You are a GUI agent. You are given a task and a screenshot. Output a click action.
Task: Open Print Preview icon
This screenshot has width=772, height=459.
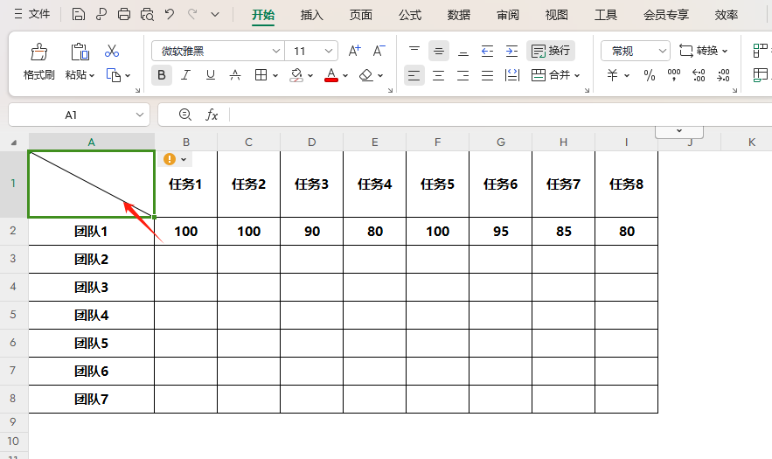click(x=147, y=14)
